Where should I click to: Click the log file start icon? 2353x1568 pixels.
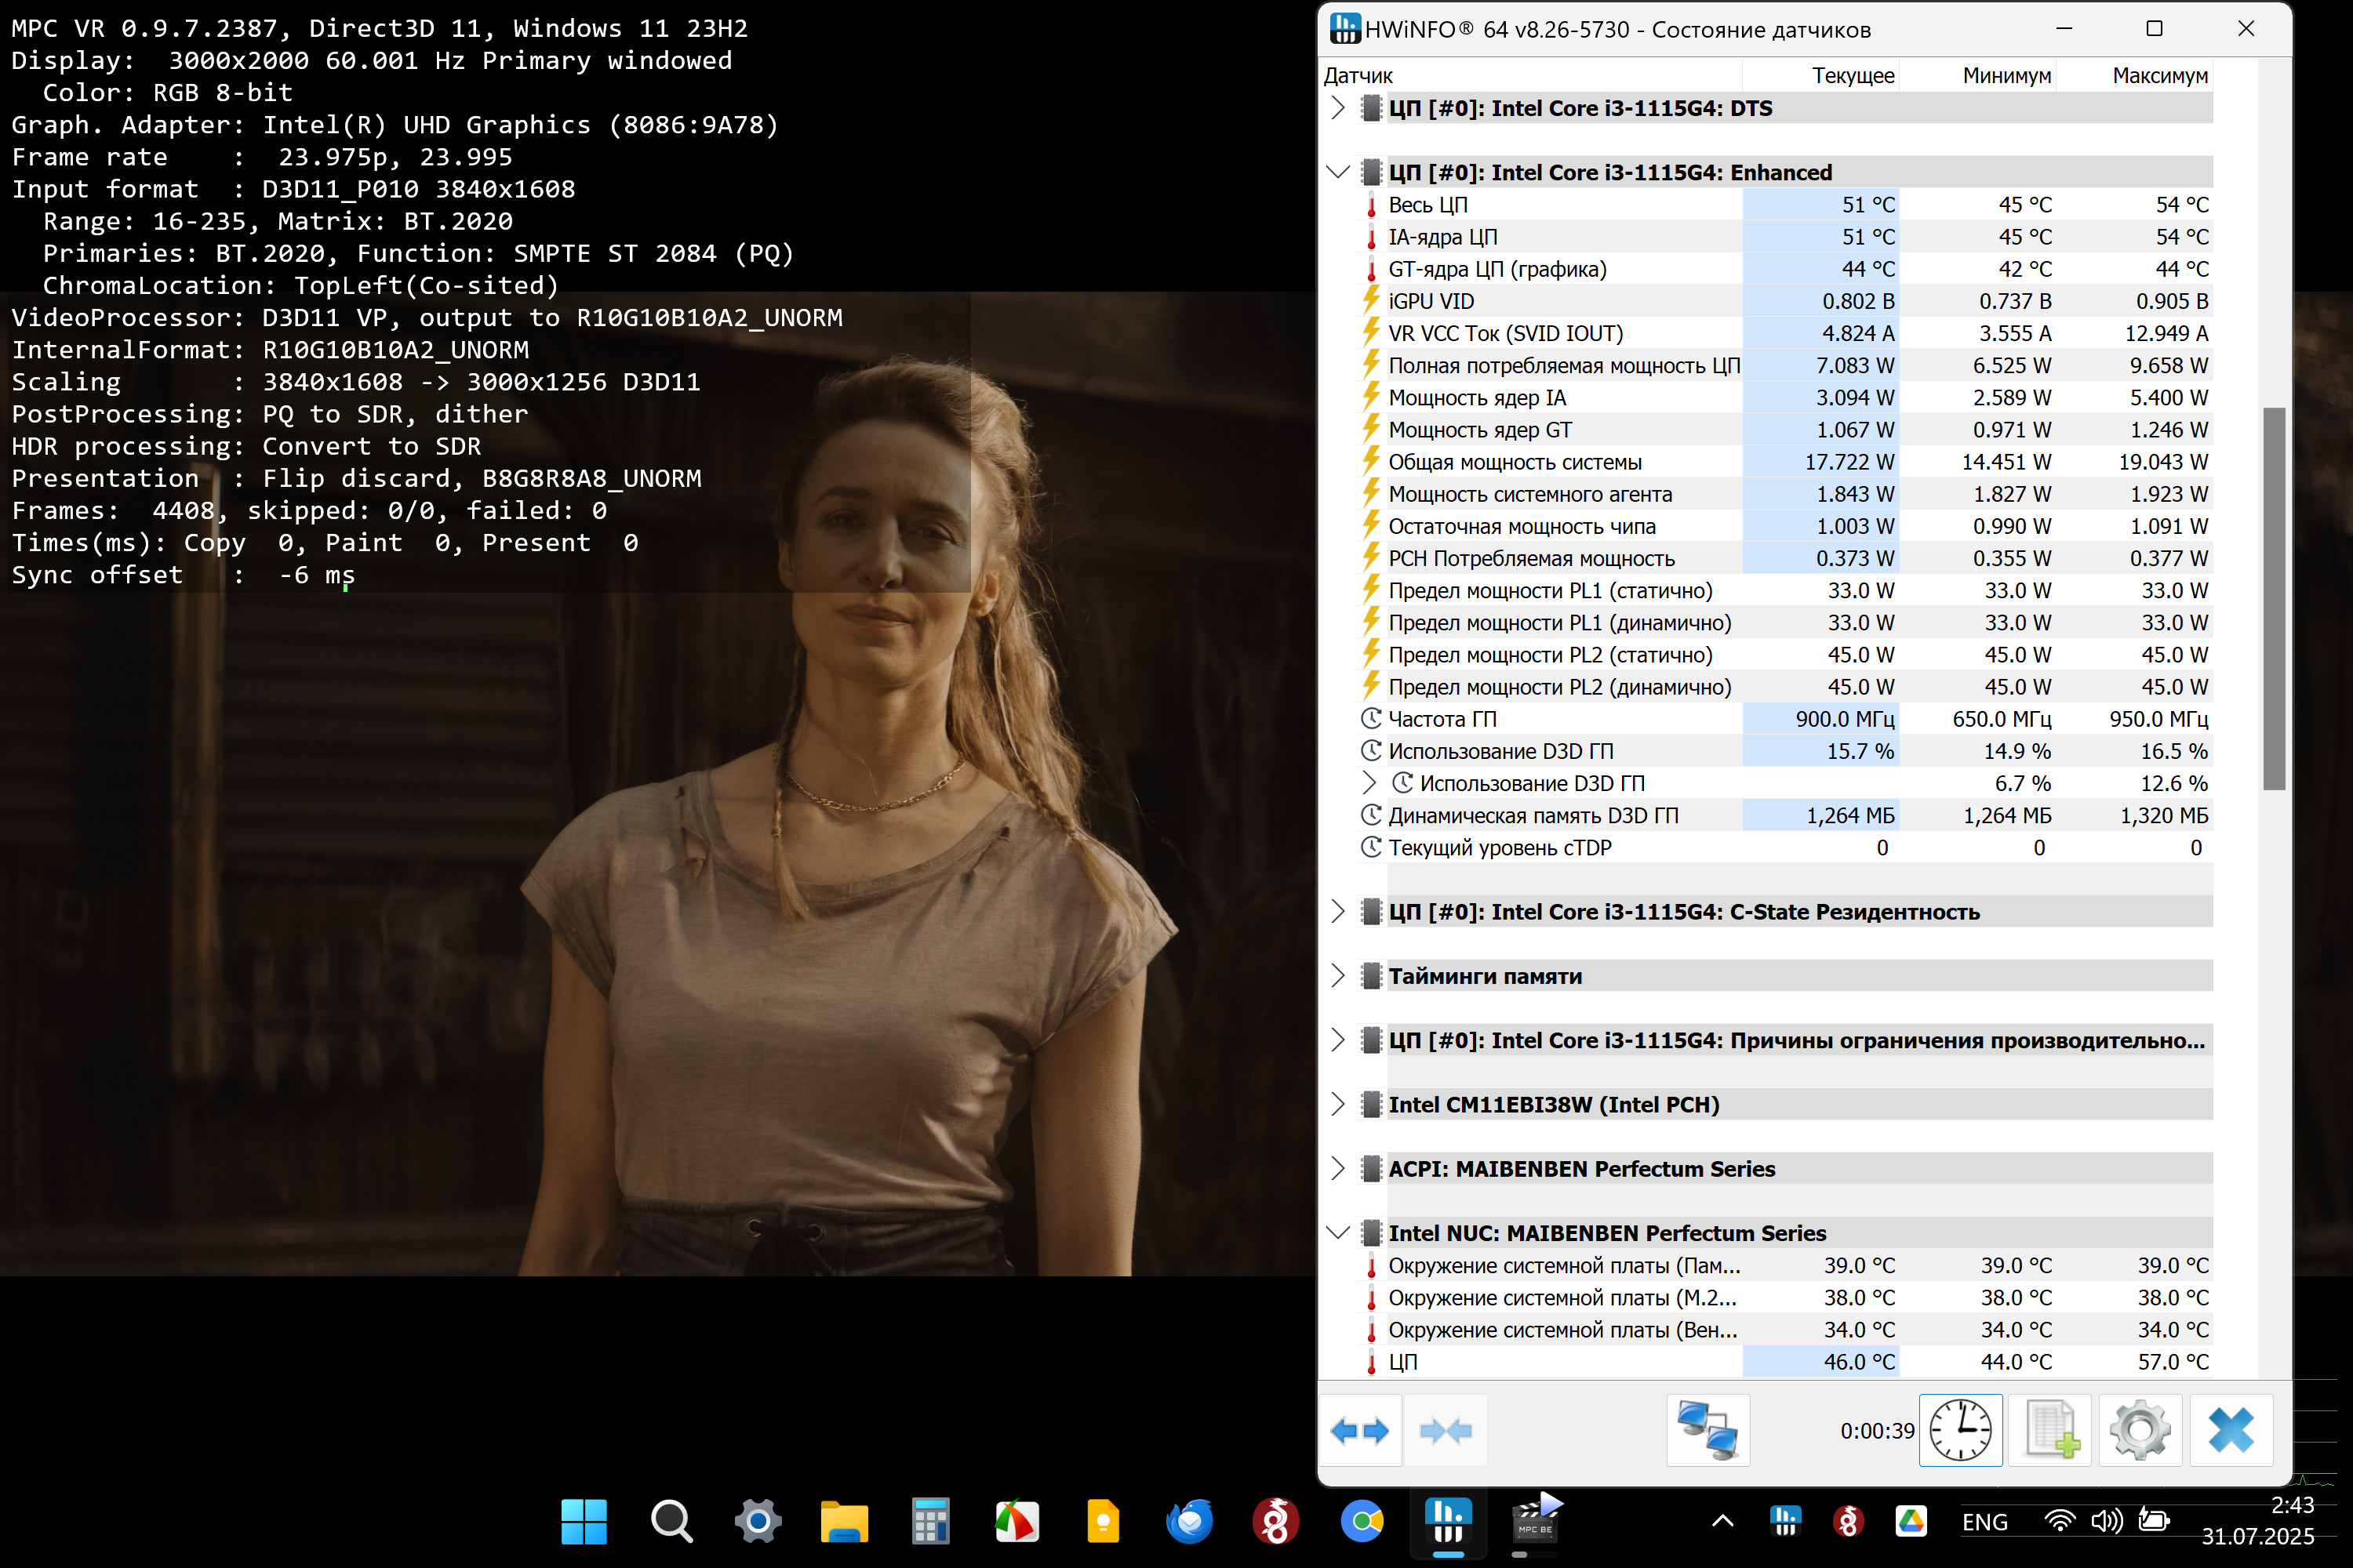(2051, 1431)
